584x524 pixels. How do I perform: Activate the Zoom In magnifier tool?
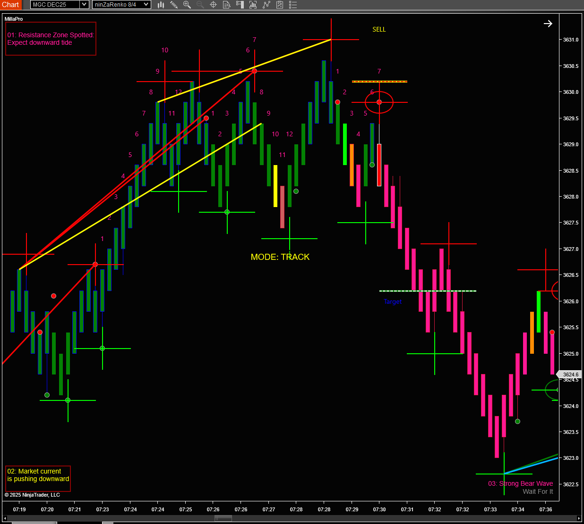[x=187, y=5]
